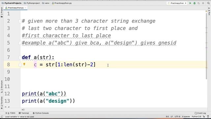Click the "design" string on line 13
The image size is (211, 119).
coord(57,101)
